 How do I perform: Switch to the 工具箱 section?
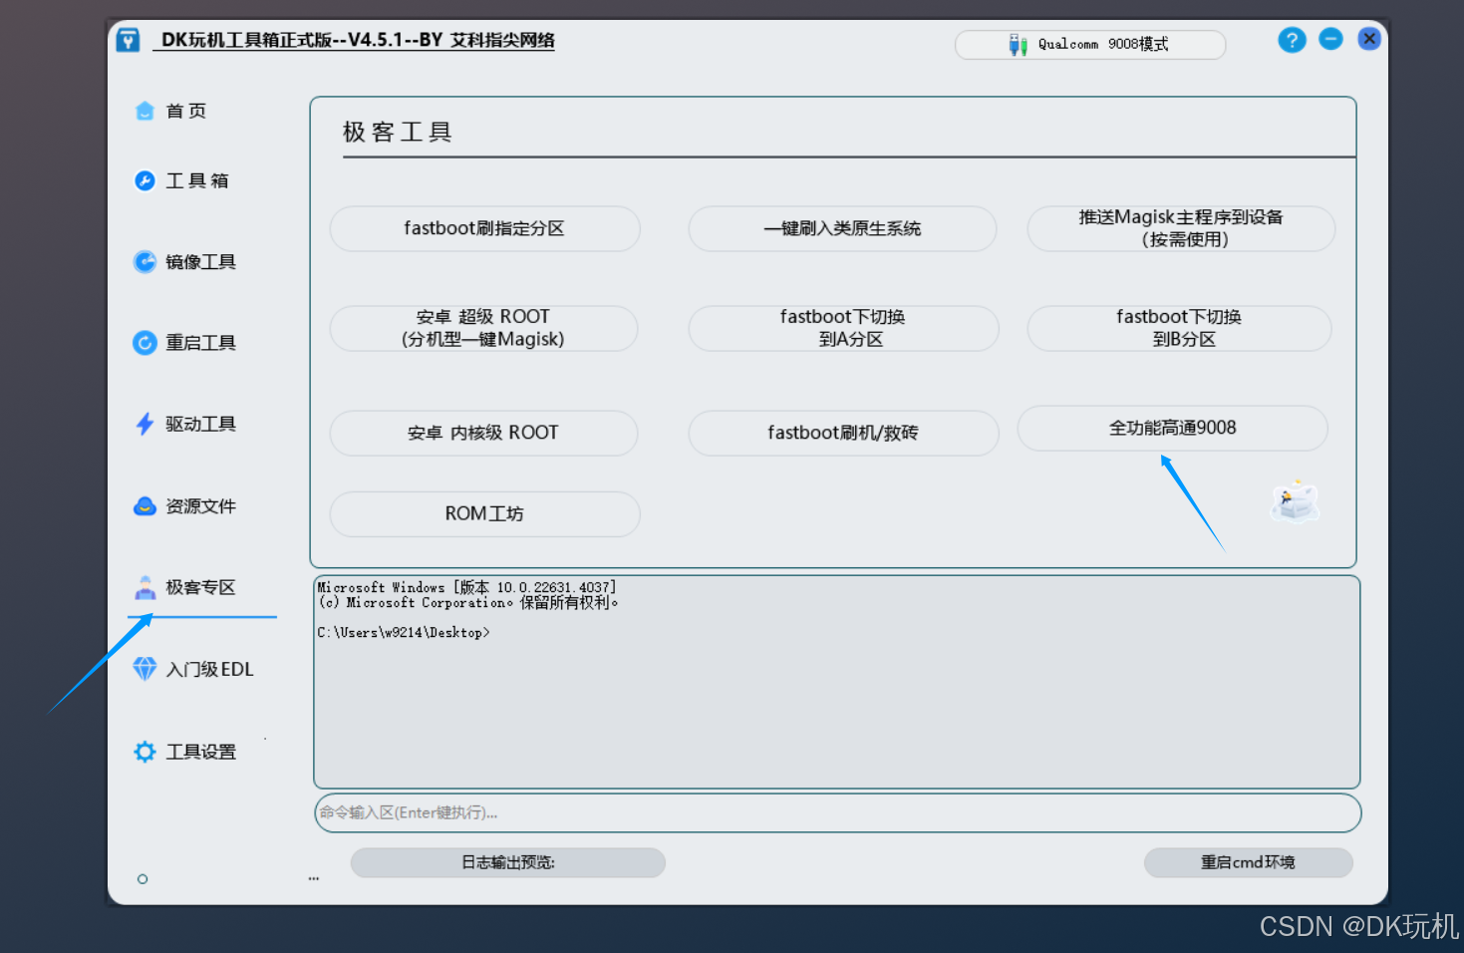197,180
